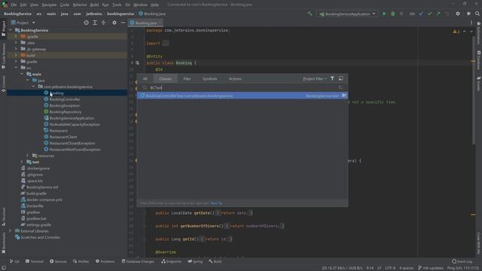
Task: Collapse all in Project panel
Action: pos(103,23)
